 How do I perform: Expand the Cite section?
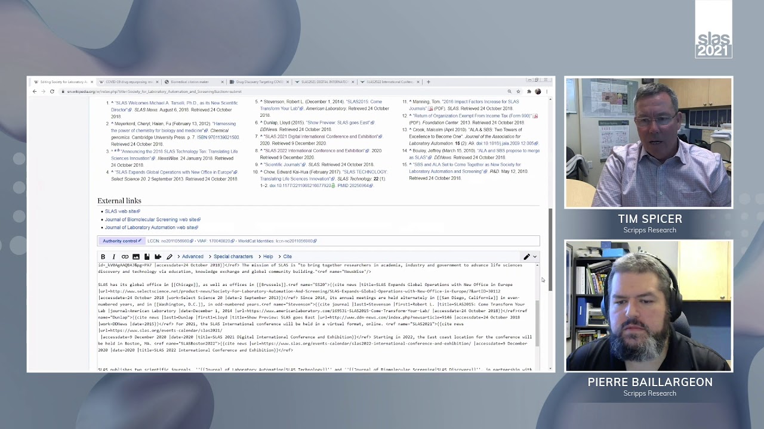285,257
